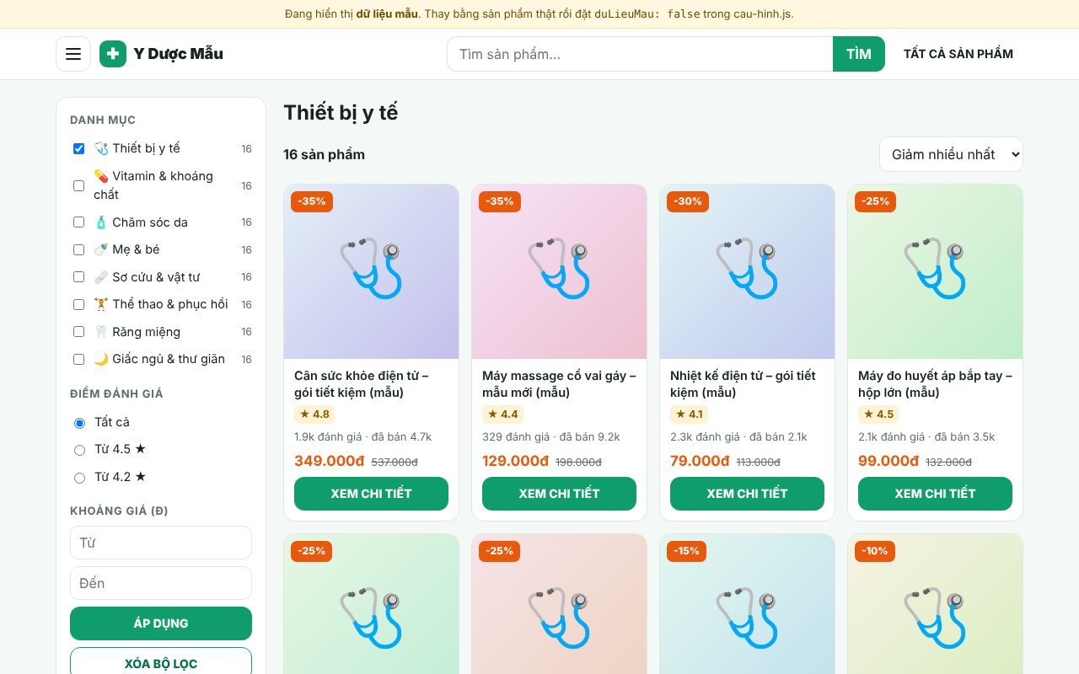Image resolution: width=1079 pixels, height=674 pixels.
Task: Open the Máy đo huyết áp bắp tay thumbnail
Action: 935,271
